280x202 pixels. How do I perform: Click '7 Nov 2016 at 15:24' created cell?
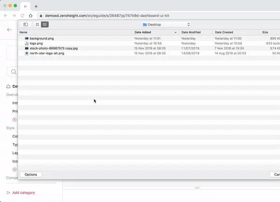[x=229, y=48]
